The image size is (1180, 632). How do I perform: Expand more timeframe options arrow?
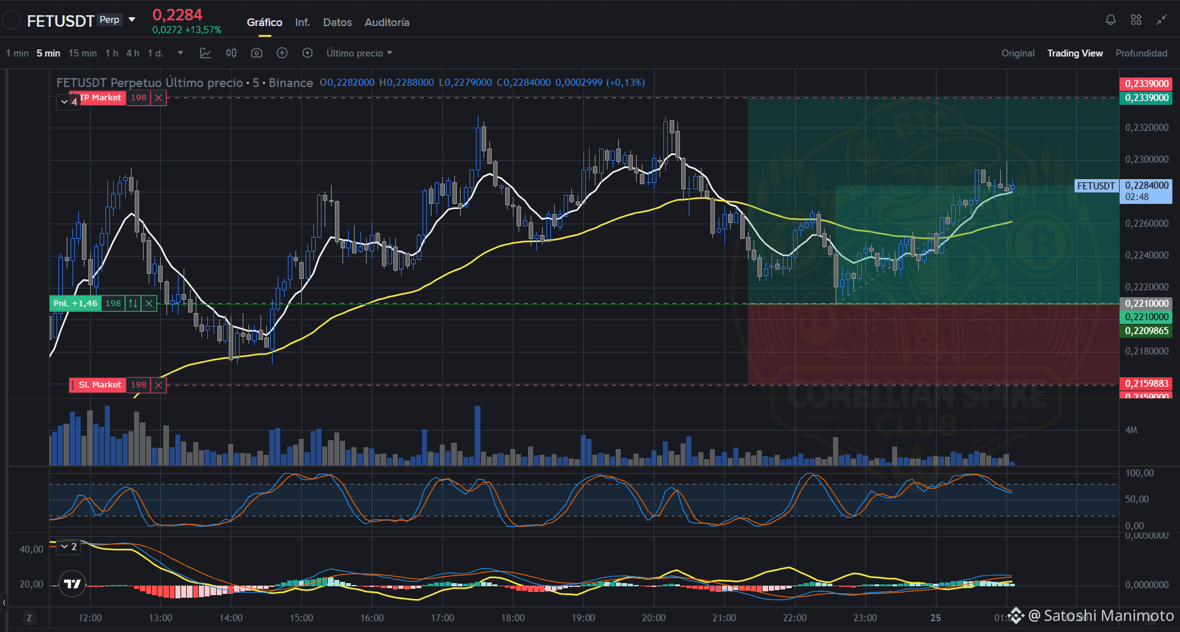pyautogui.click(x=180, y=53)
